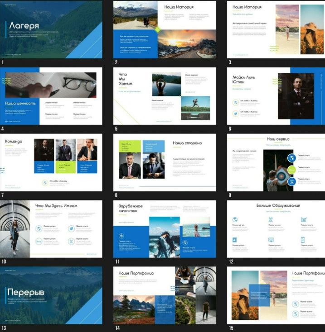The width and height of the screenshot is (325, 332).
Task: Click the Команда heading on slide 7
Action: [14, 142]
